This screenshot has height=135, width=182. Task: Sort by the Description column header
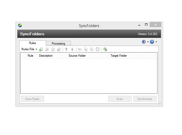tap(52, 56)
